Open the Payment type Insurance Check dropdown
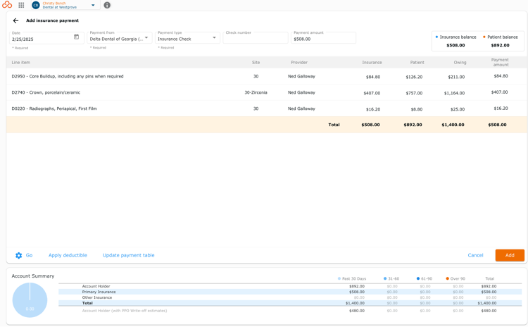This screenshot has height=327, width=528. (x=187, y=38)
